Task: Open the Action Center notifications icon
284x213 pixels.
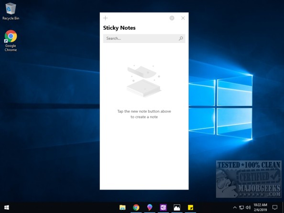Action: [275, 207]
